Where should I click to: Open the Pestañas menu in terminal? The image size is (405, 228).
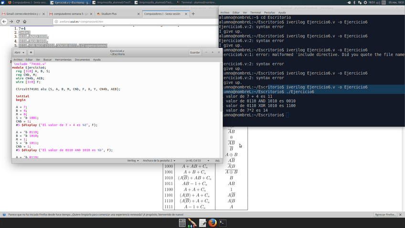pyautogui.click(x=270, y=12)
